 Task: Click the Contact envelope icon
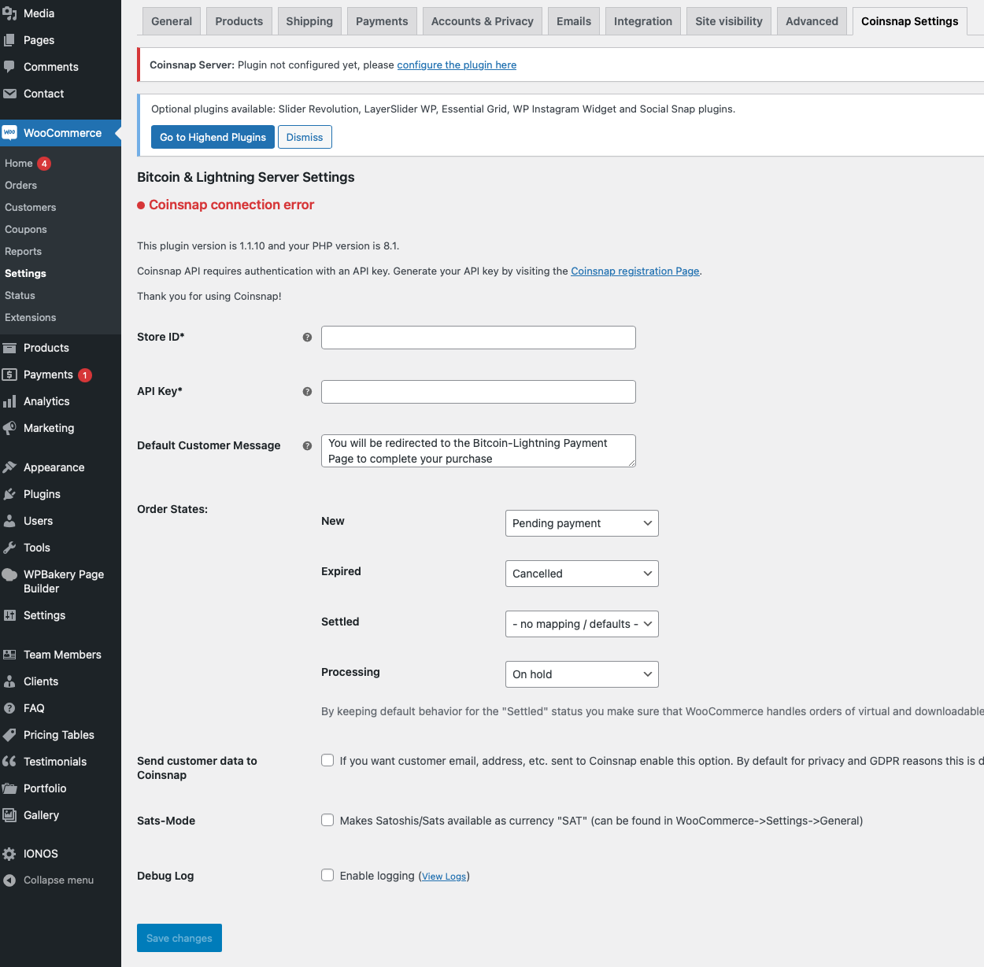point(9,94)
